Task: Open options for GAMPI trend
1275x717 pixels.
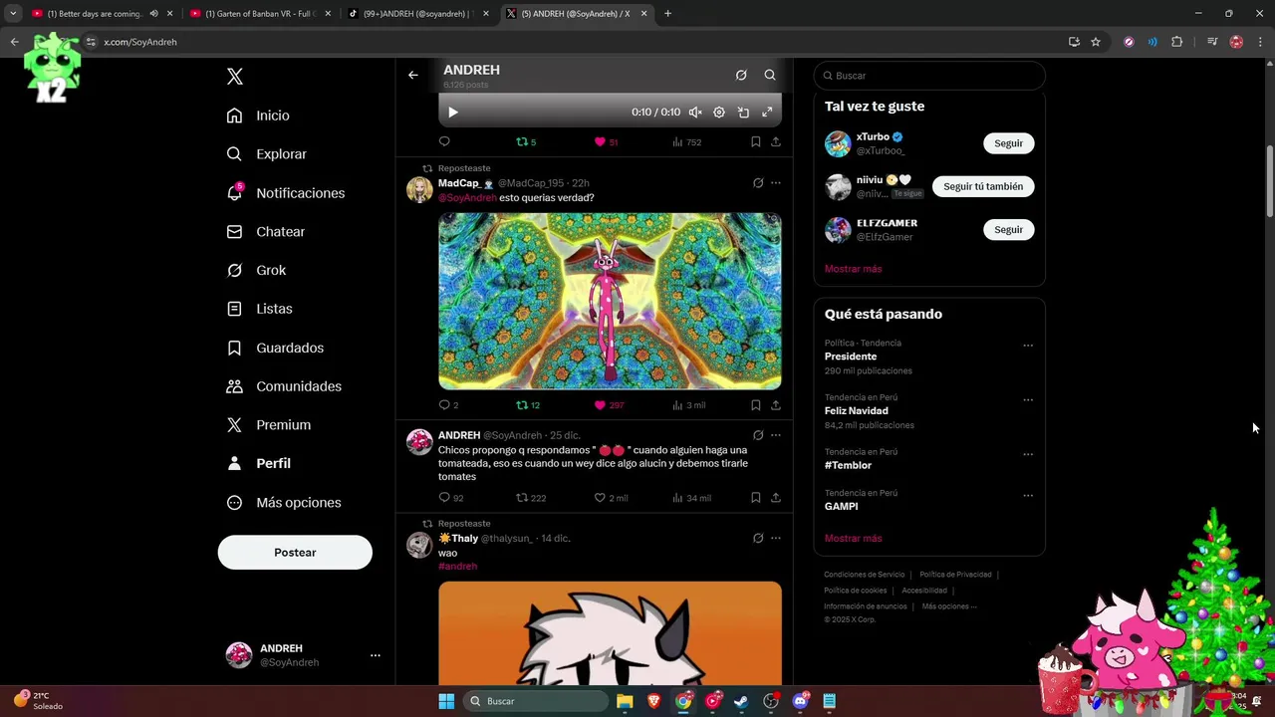Action: [x=1028, y=496]
